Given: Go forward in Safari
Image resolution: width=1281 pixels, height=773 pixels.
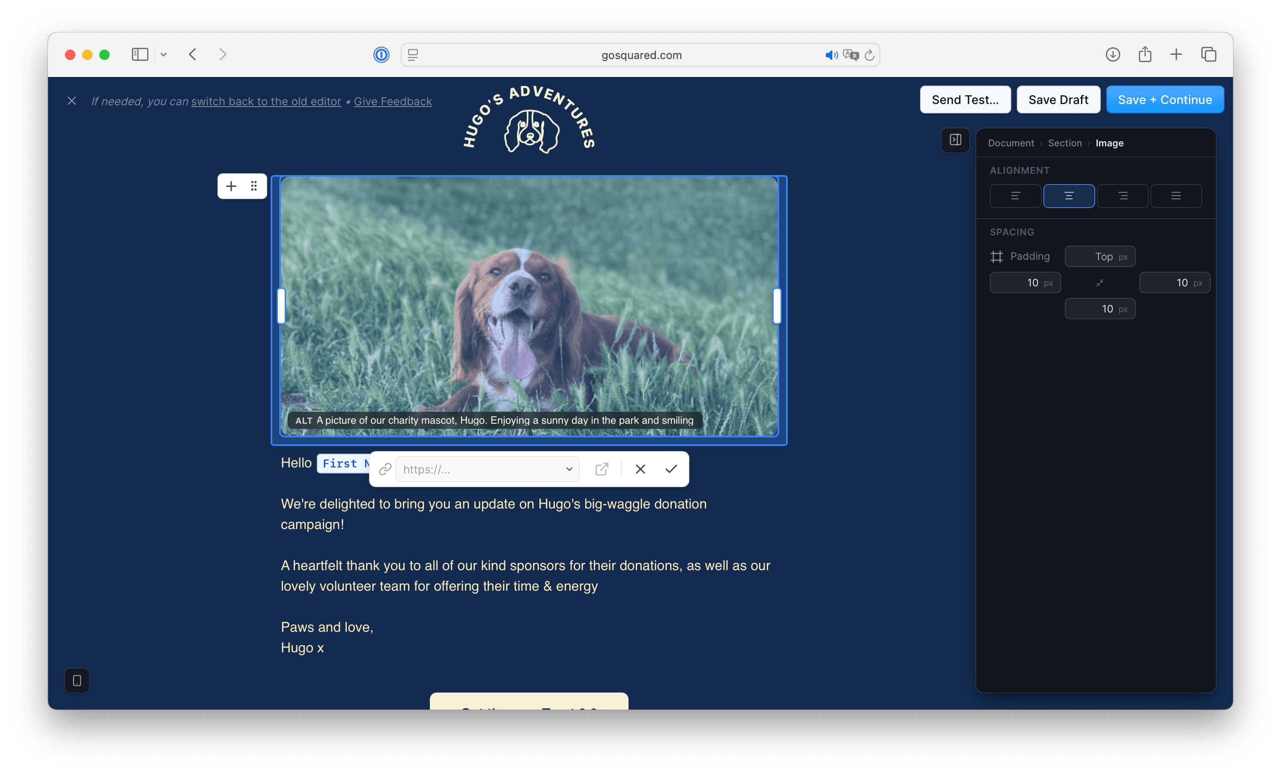Looking at the screenshot, I should pos(223,55).
